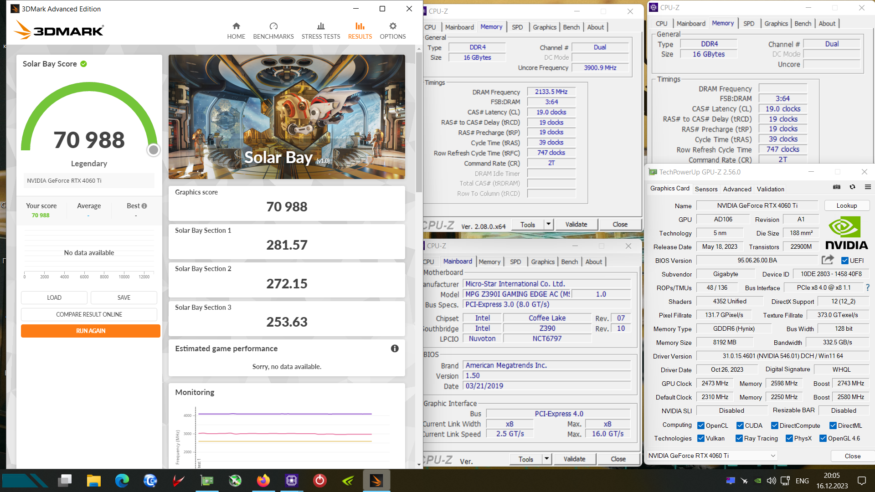
Task: Click the Task View taskbar icon
Action: (x=66, y=481)
